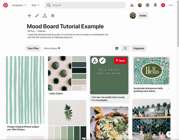Open the messages speech bubble icon
The width and height of the screenshot is (179, 140).
point(147,5)
